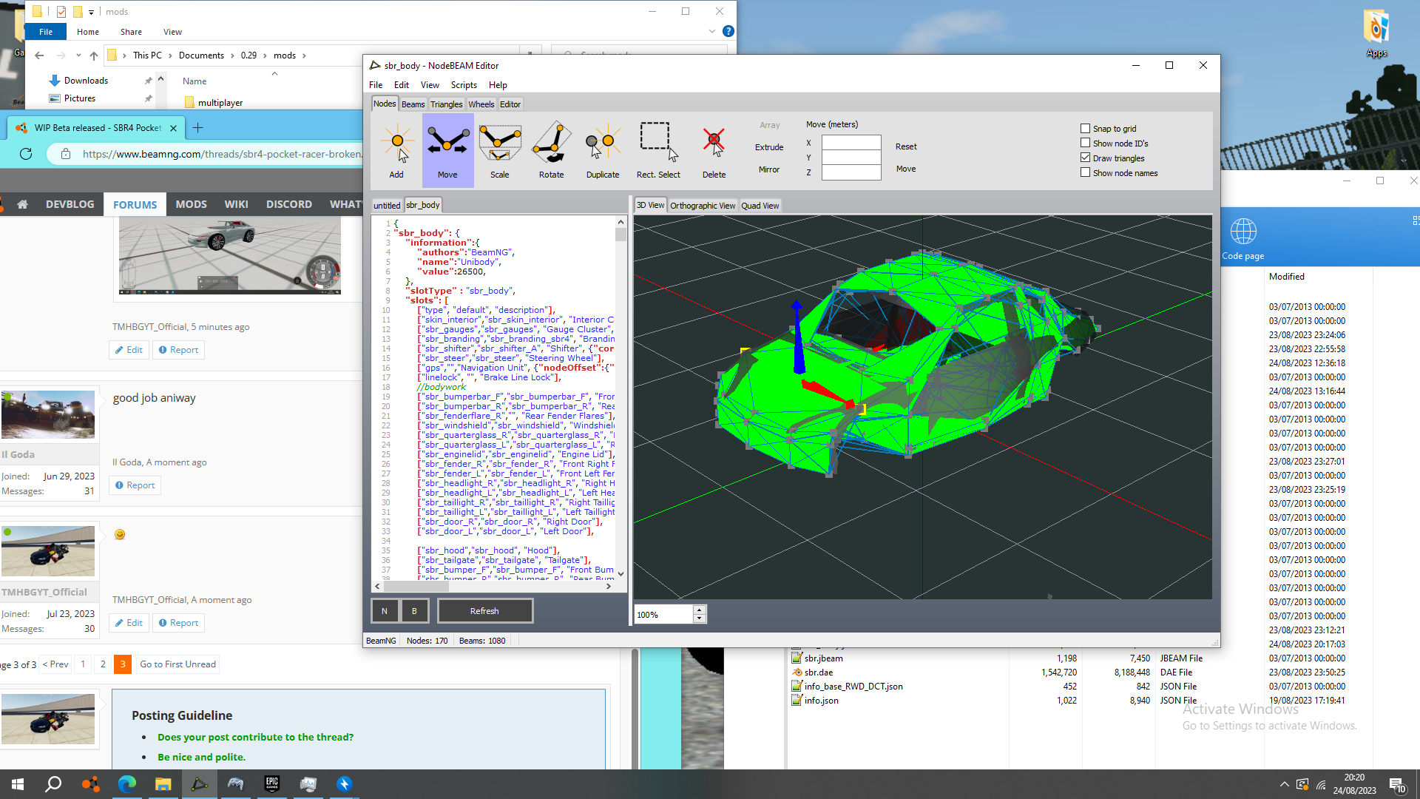Open the untitled document tab
The image size is (1420, 799).
[x=387, y=206]
